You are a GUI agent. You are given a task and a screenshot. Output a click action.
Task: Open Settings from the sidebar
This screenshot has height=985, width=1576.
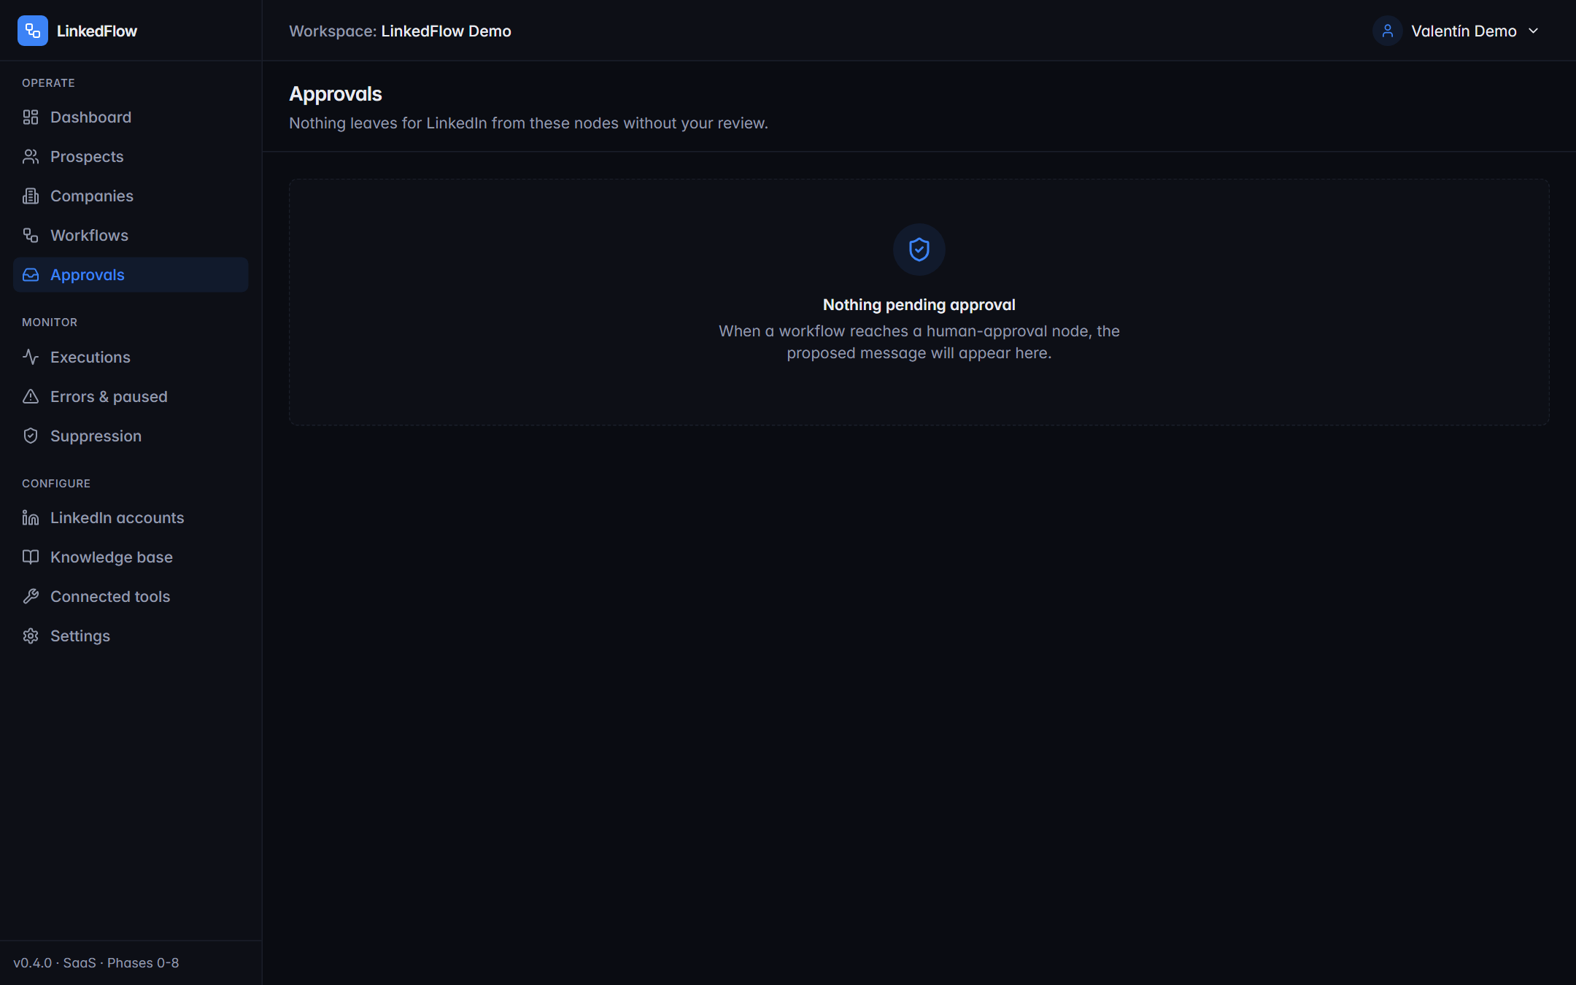point(131,636)
